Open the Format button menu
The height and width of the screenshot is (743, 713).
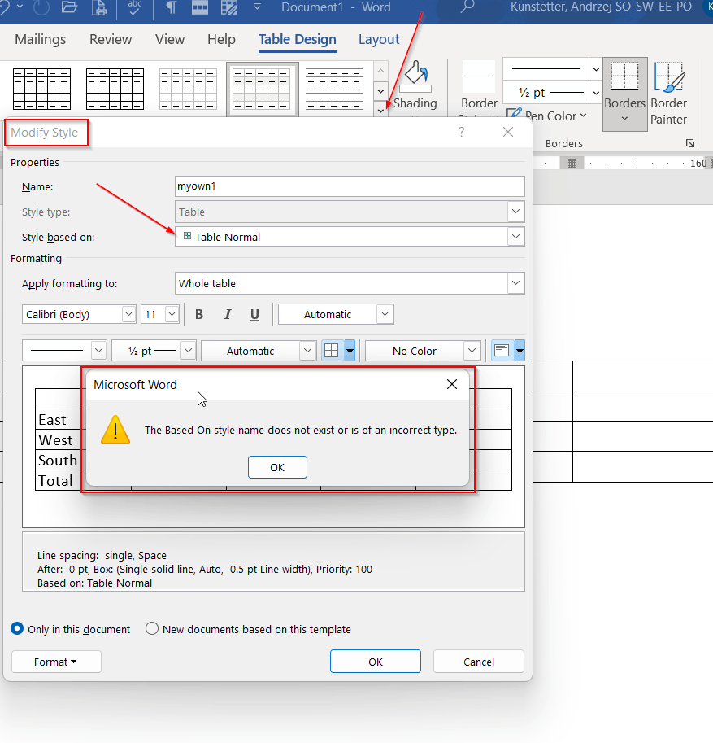pyautogui.click(x=56, y=662)
